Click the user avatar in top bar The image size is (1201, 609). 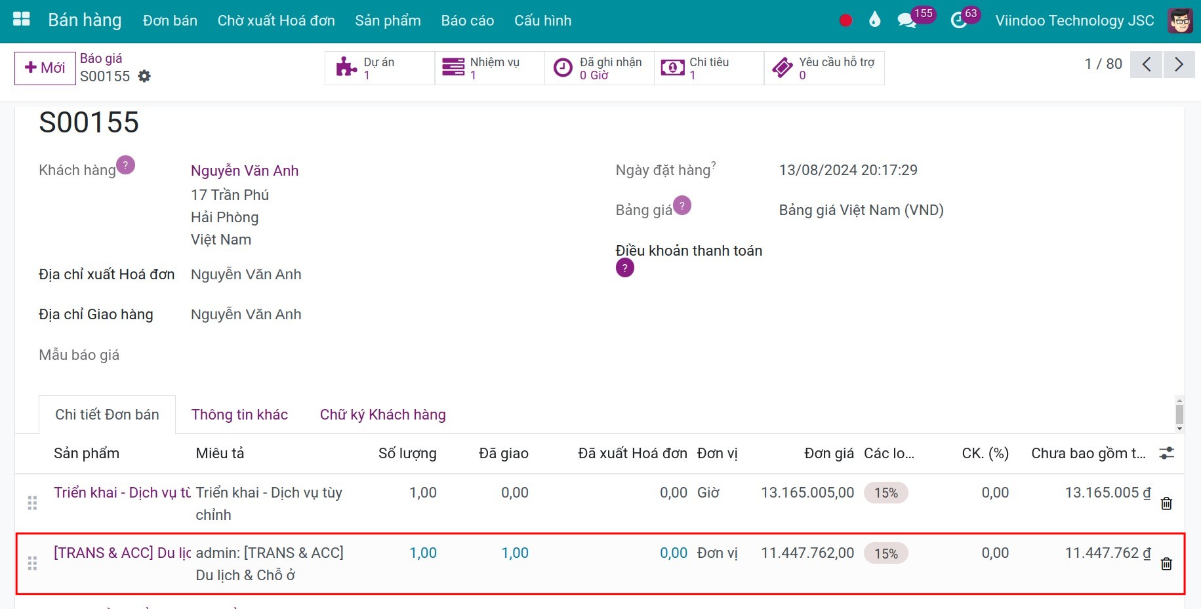pyautogui.click(x=1180, y=20)
